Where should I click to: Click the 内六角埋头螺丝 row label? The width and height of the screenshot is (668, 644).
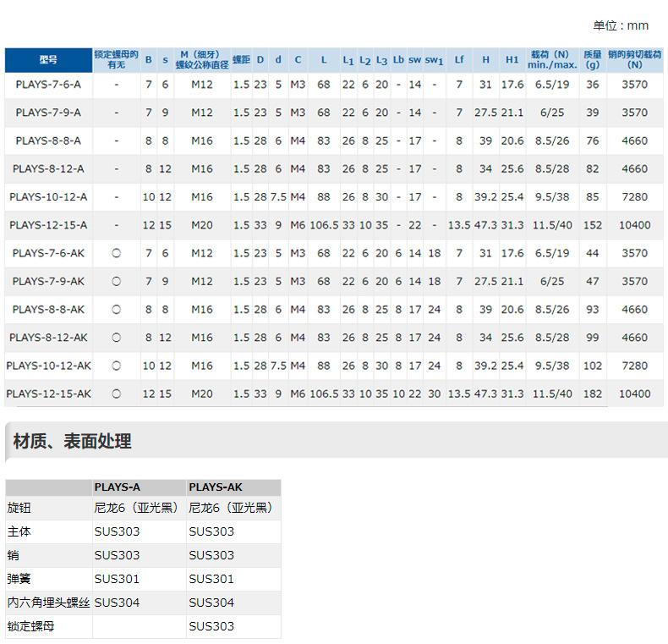[x=48, y=603]
